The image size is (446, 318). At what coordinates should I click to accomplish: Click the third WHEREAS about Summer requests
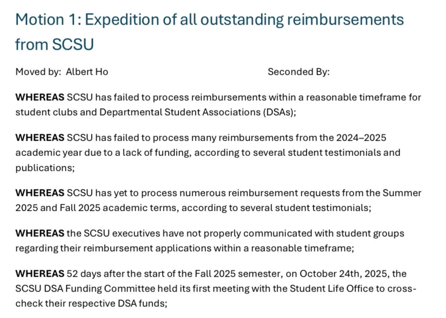[x=40, y=193]
